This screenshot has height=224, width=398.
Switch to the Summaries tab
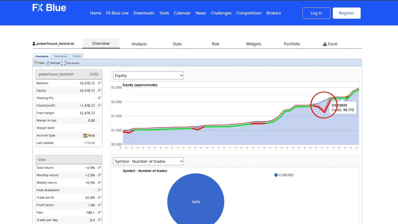coord(60,56)
